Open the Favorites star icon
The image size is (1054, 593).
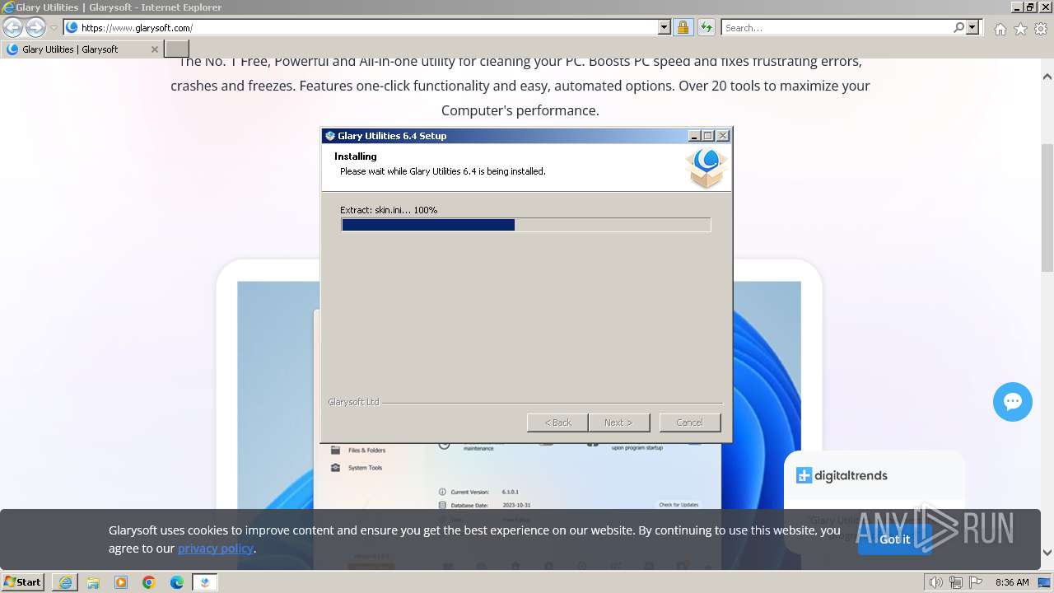point(1020,29)
